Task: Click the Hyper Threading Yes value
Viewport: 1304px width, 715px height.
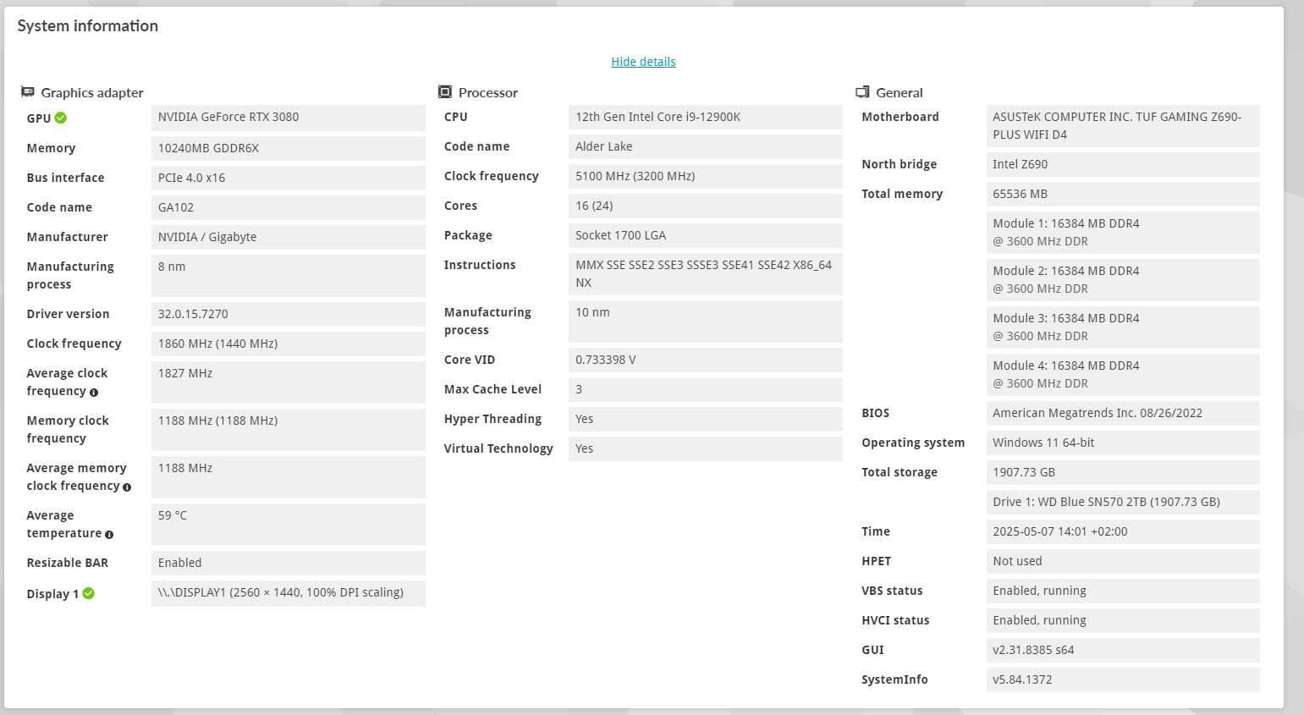Action: [x=705, y=419]
